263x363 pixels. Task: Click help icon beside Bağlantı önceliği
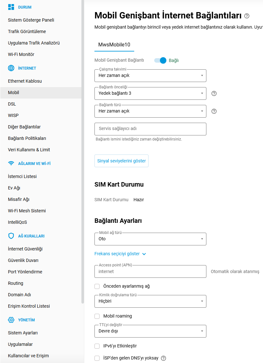(214, 93)
